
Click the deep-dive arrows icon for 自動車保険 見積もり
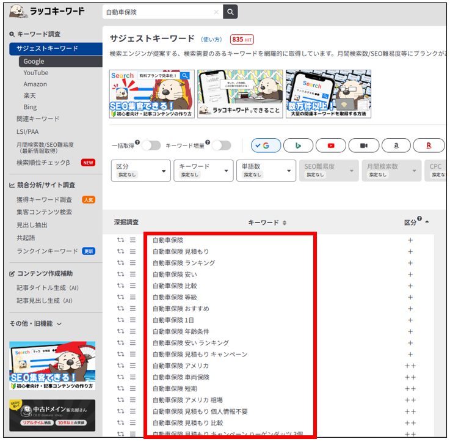point(120,251)
